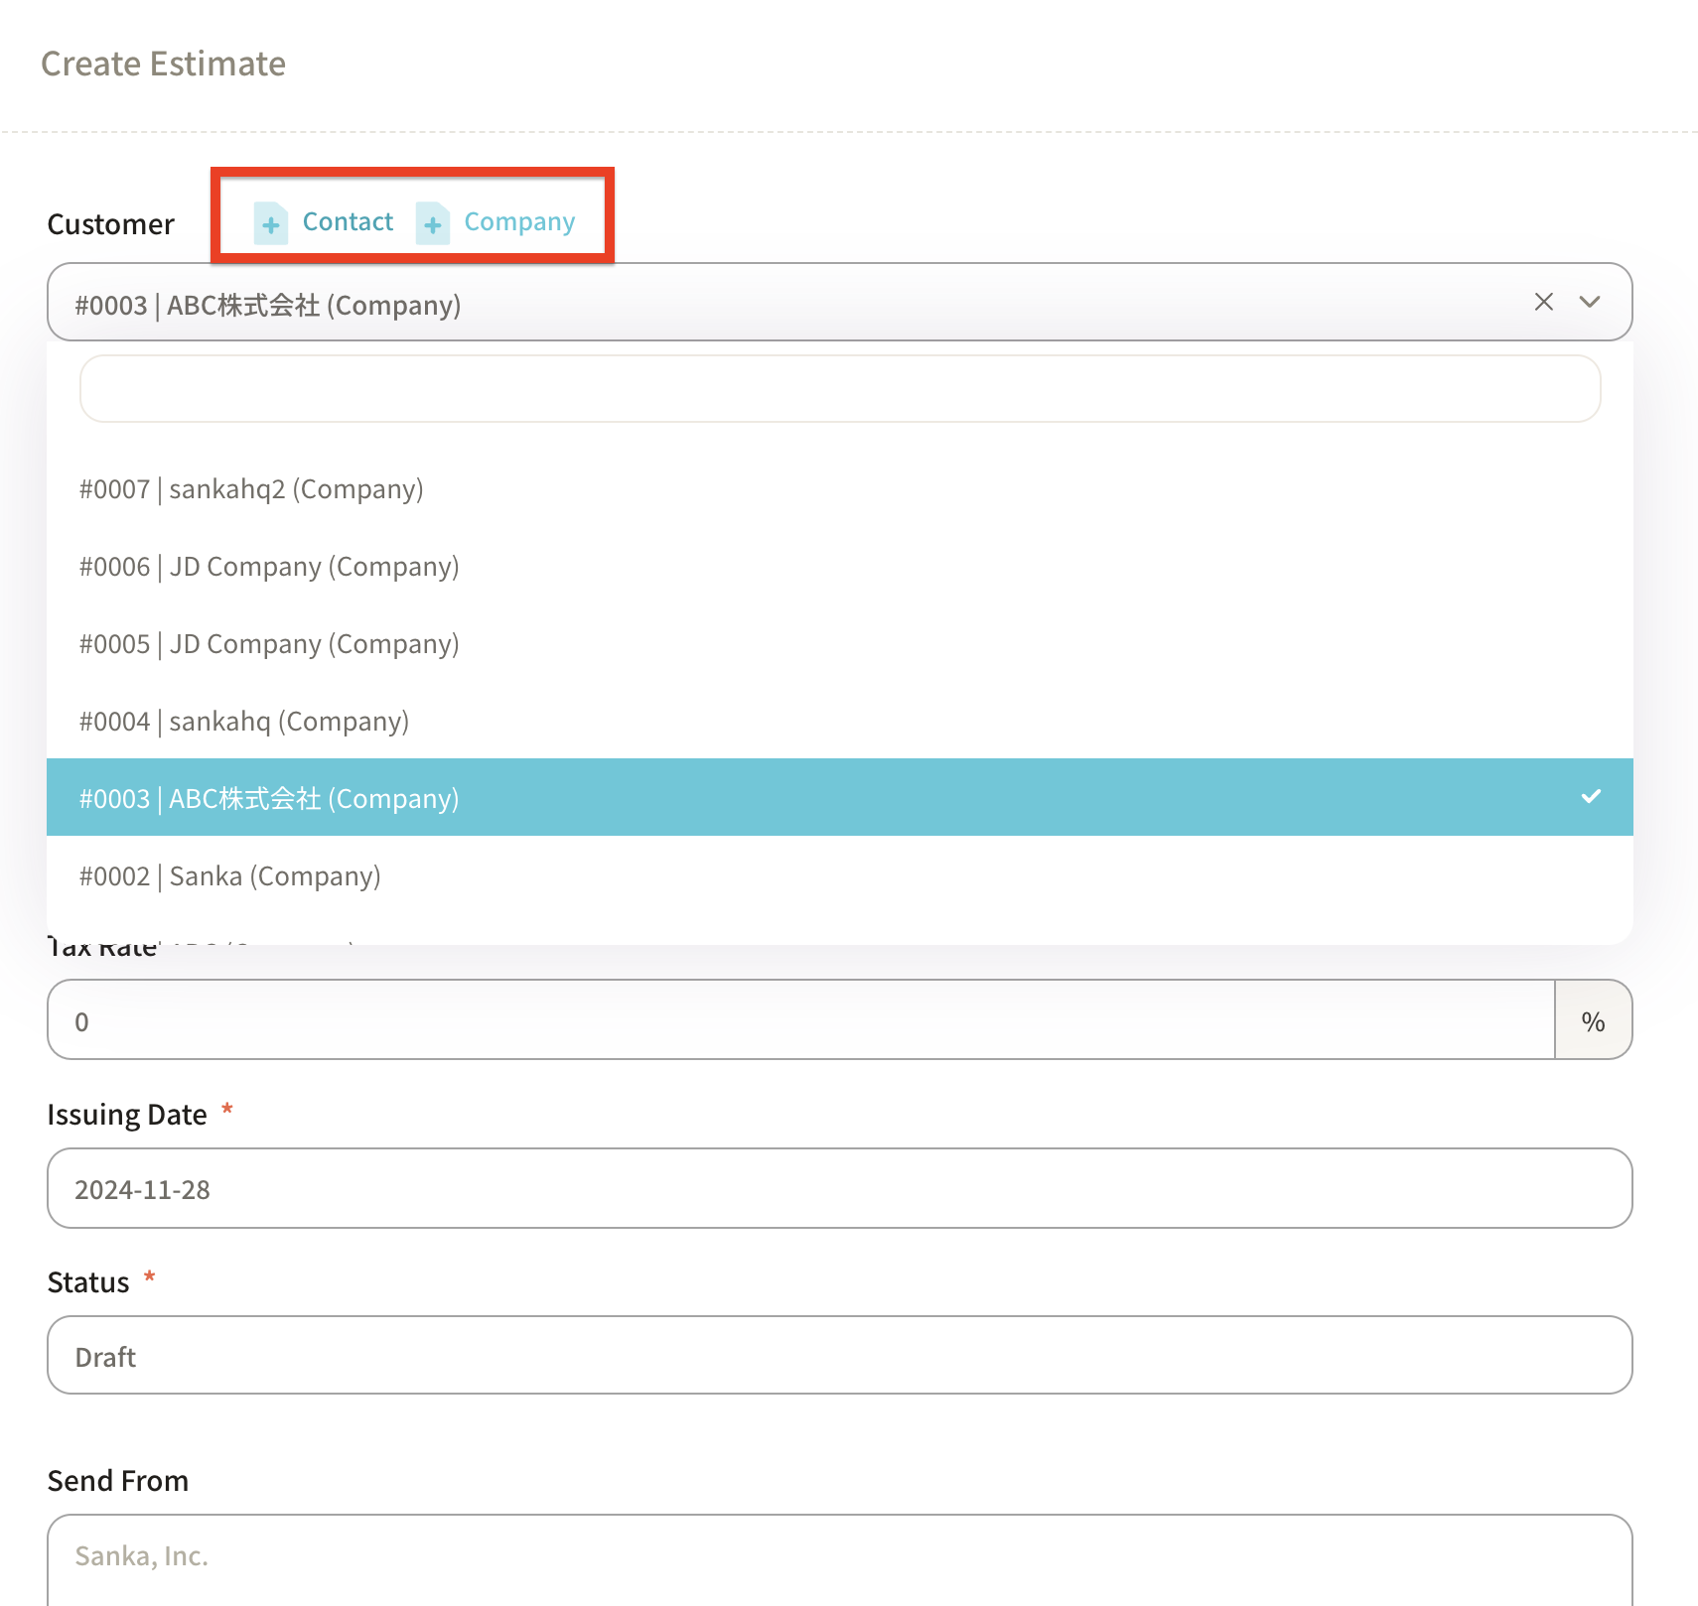Click the checkmark on ABC株式会社 row
1698x1606 pixels.
click(x=1591, y=797)
